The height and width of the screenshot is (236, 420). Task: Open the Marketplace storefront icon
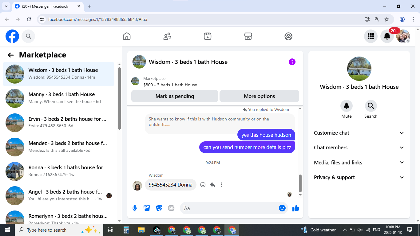tap(248, 36)
